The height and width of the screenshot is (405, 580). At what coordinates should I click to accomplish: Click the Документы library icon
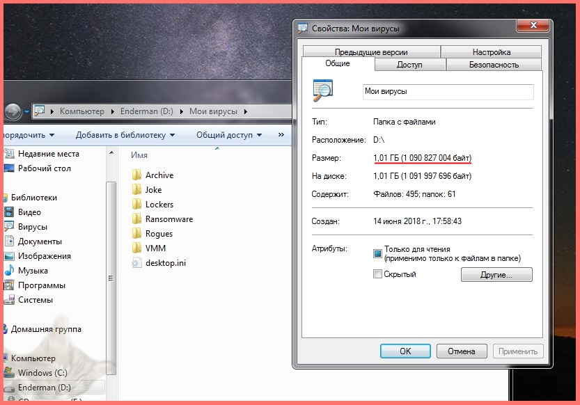[9, 241]
